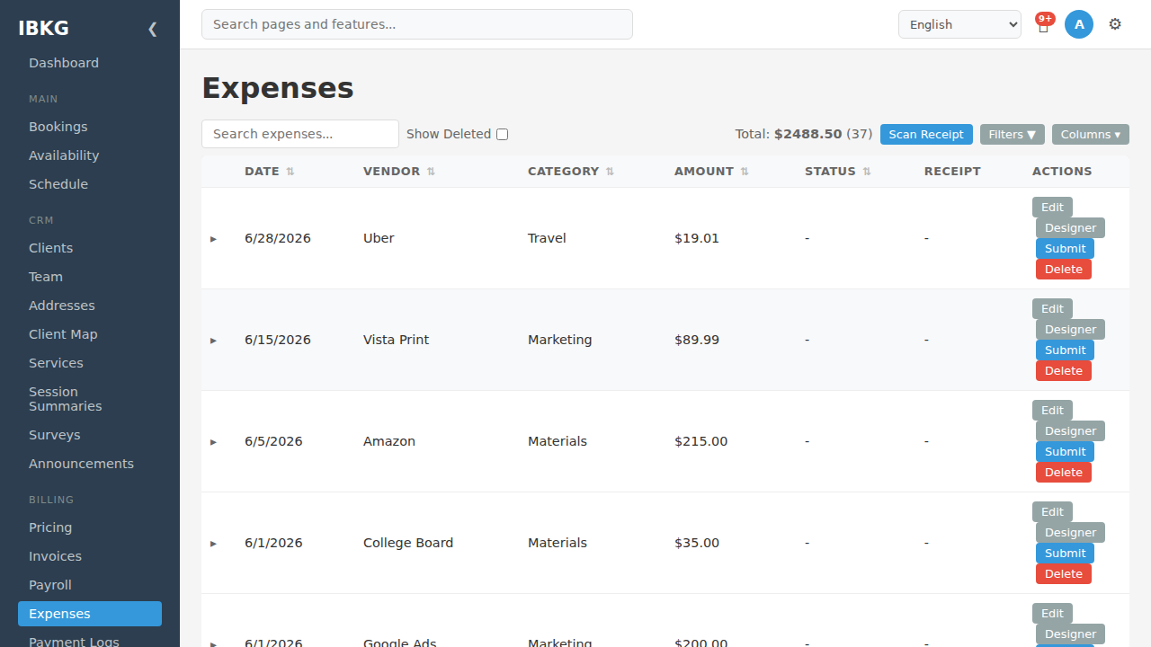Open Announcements in sidebar
Screen dimensions: 1151x647
[x=90, y=464]
